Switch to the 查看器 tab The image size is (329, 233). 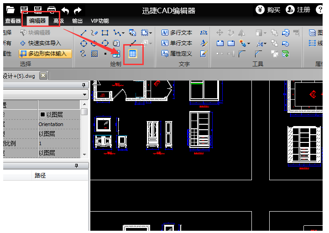click(13, 21)
